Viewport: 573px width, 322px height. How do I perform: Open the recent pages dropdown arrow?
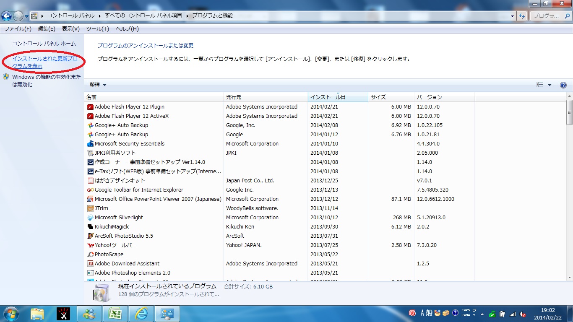tap(26, 16)
